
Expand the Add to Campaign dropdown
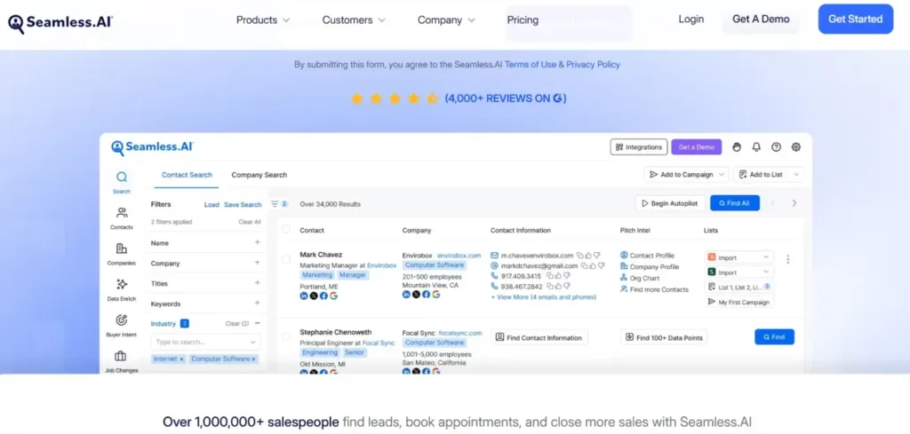(x=686, y=175)
